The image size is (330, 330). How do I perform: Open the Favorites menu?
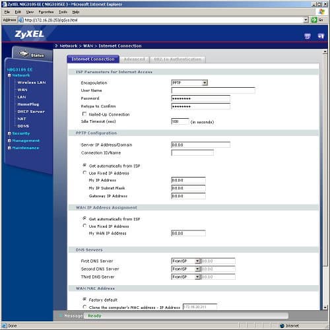(x=46, y=12)
